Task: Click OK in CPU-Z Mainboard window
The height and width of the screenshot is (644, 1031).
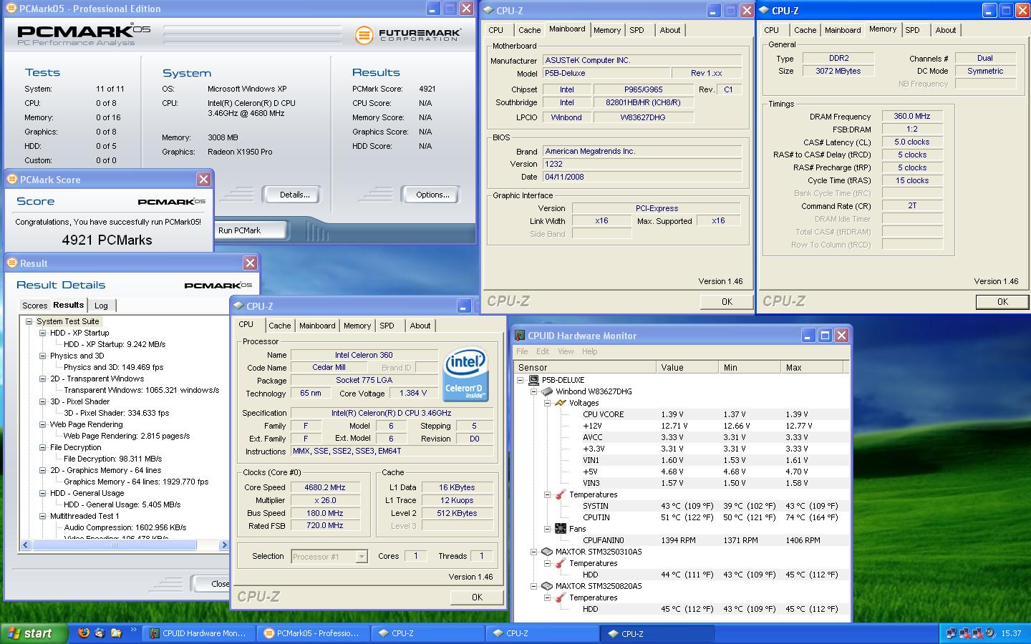Action: coord(727,301)
